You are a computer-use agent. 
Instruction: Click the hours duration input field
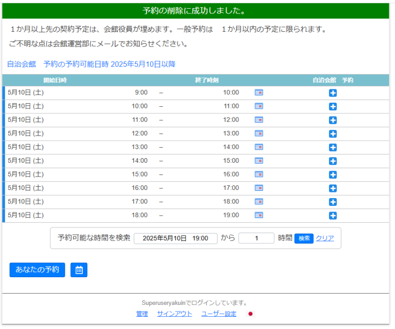click(256, 238)
